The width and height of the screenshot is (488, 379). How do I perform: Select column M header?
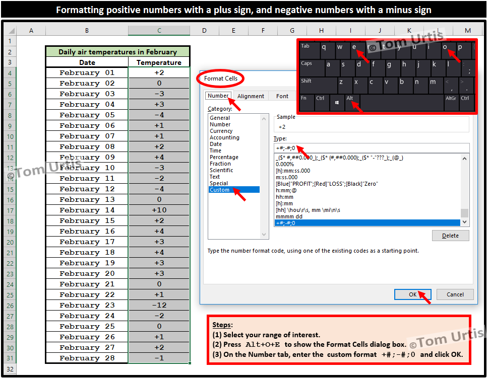(467, 30)
